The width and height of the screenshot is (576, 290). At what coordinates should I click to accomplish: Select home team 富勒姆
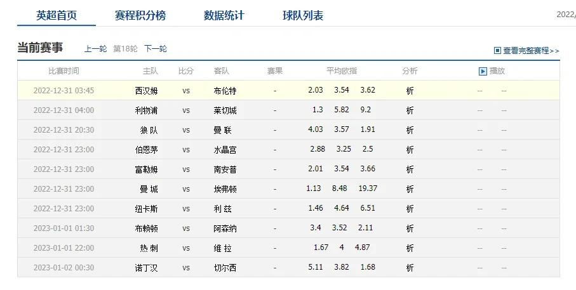146,169
